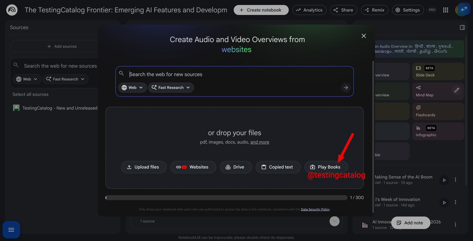Play the Making Sense of the AI Boom overview
This screenshot has width=473, height=241.
click(444, 180)
